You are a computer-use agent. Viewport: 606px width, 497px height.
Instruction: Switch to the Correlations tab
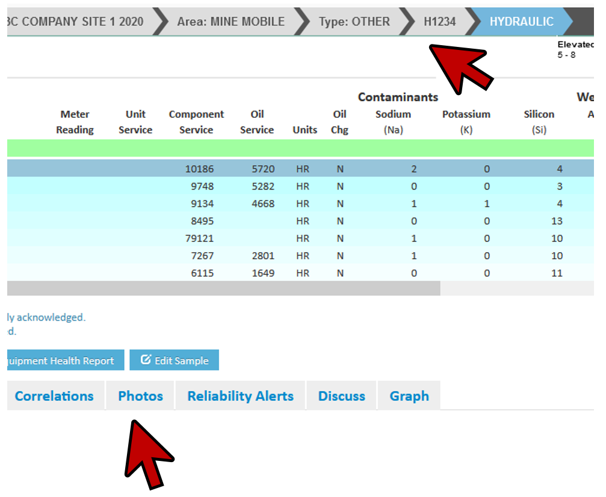point(54,396)
